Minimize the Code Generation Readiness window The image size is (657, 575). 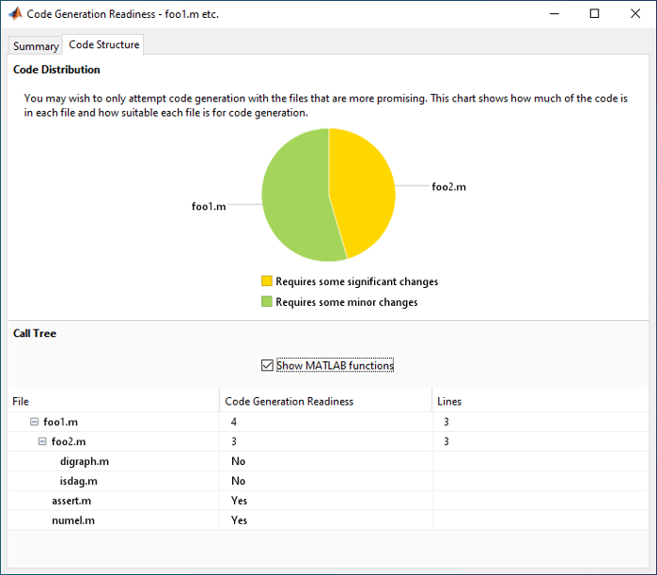(552, 14)
